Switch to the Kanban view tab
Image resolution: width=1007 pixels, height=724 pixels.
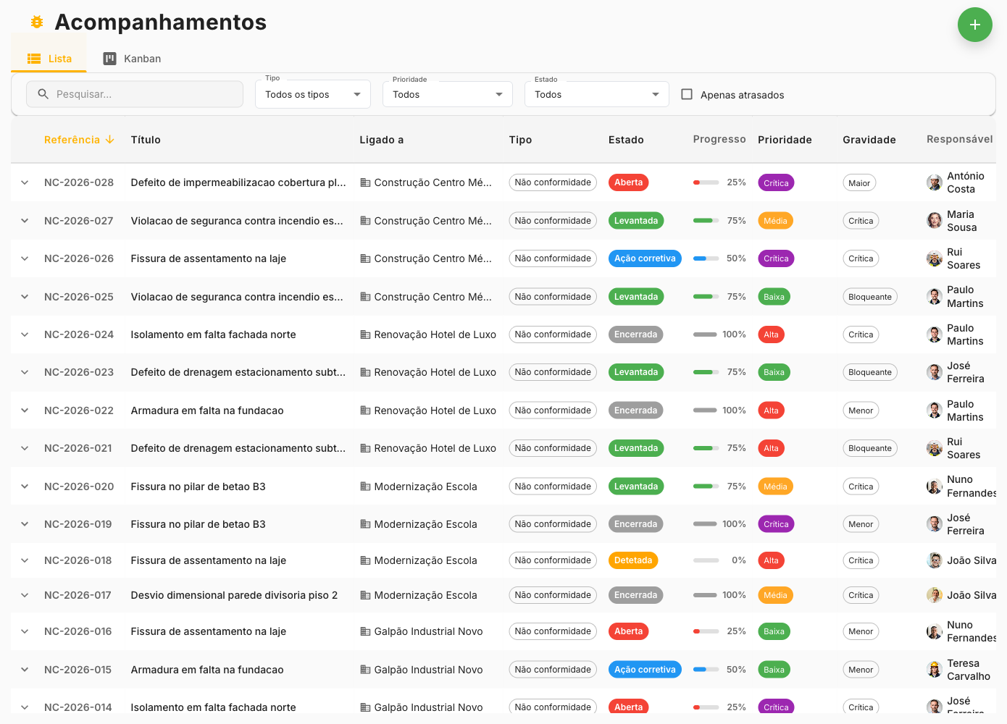coord(132,59)
